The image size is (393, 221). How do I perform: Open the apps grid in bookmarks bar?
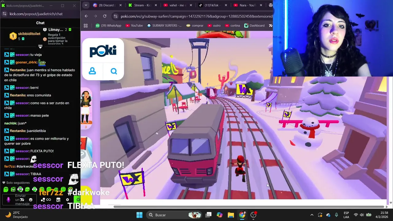pyautogui.click(x=86, y=25)
